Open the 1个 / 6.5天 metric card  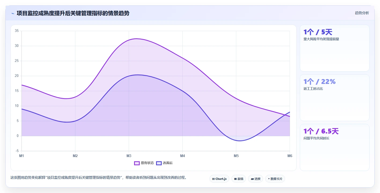[x=335, y=147]
